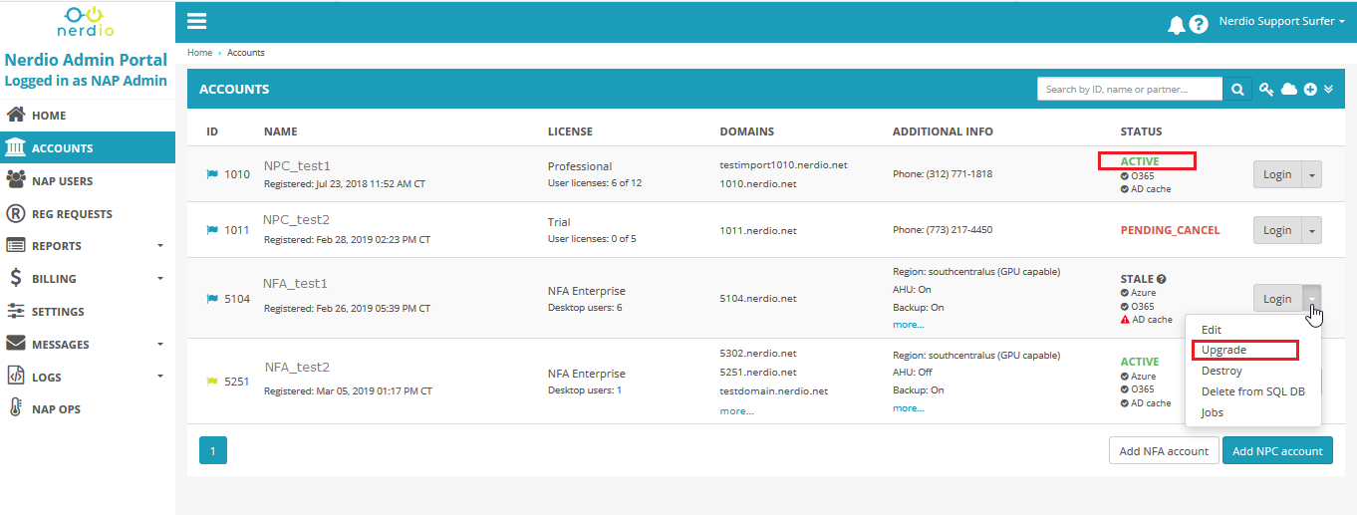Click Add NPC account button
The width and height of the screenshot is (1357, 515).
pos(1277,450)
